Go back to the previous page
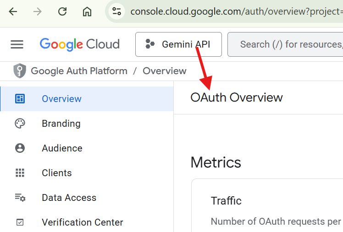The width and height of the screenshot is (343, 232). [x=13, y=11]
